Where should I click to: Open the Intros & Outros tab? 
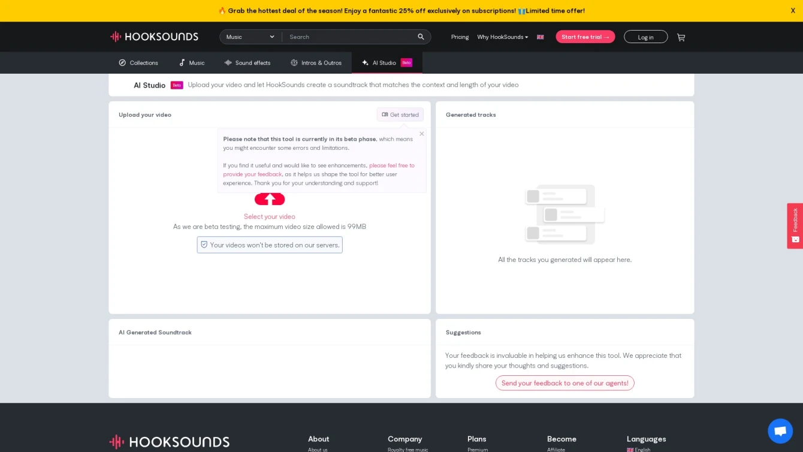click(x=316, y=62)
